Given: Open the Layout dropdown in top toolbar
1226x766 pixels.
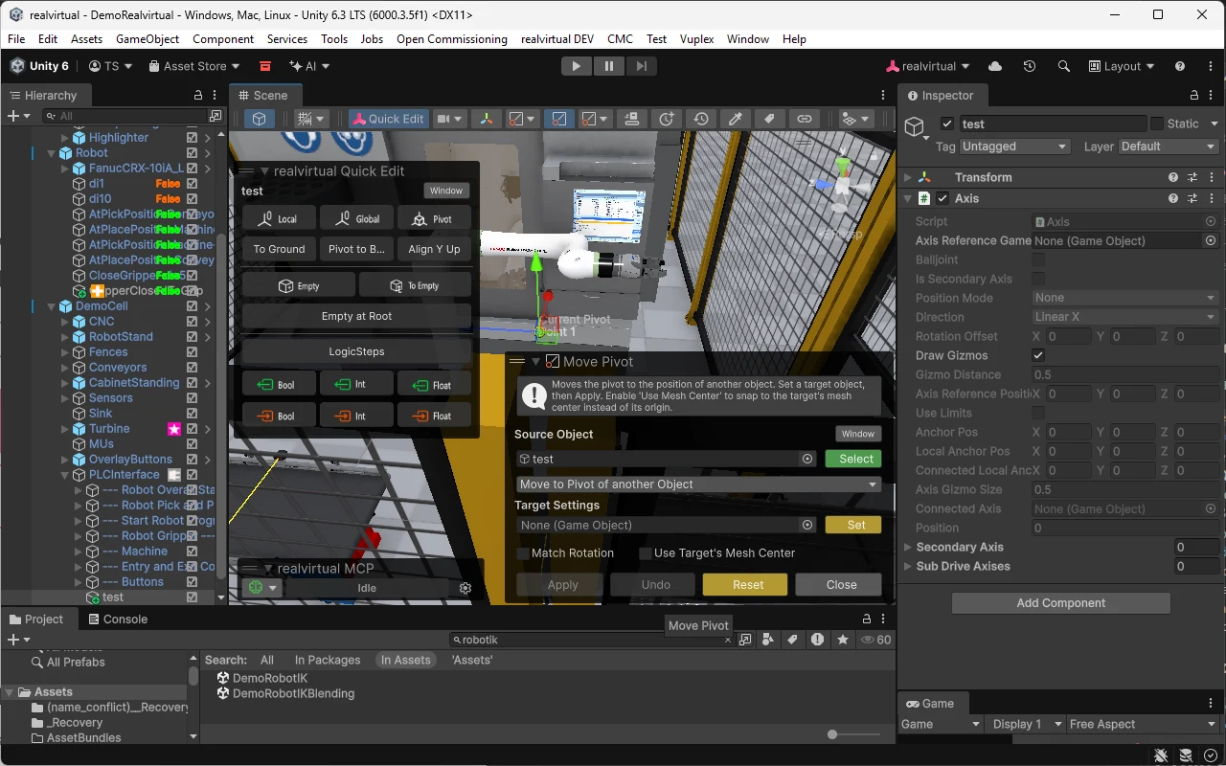Looking at the screenshot, I should (1122, 66).
